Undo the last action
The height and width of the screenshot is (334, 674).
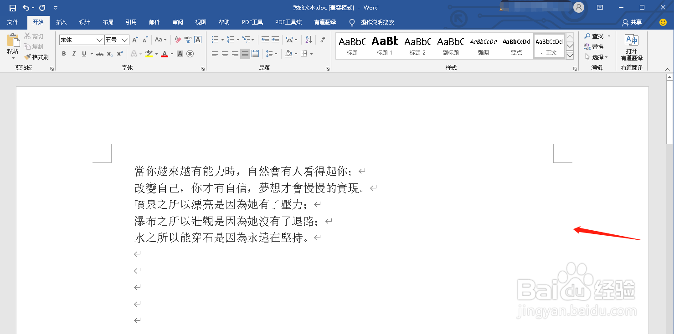click(26, 8)
